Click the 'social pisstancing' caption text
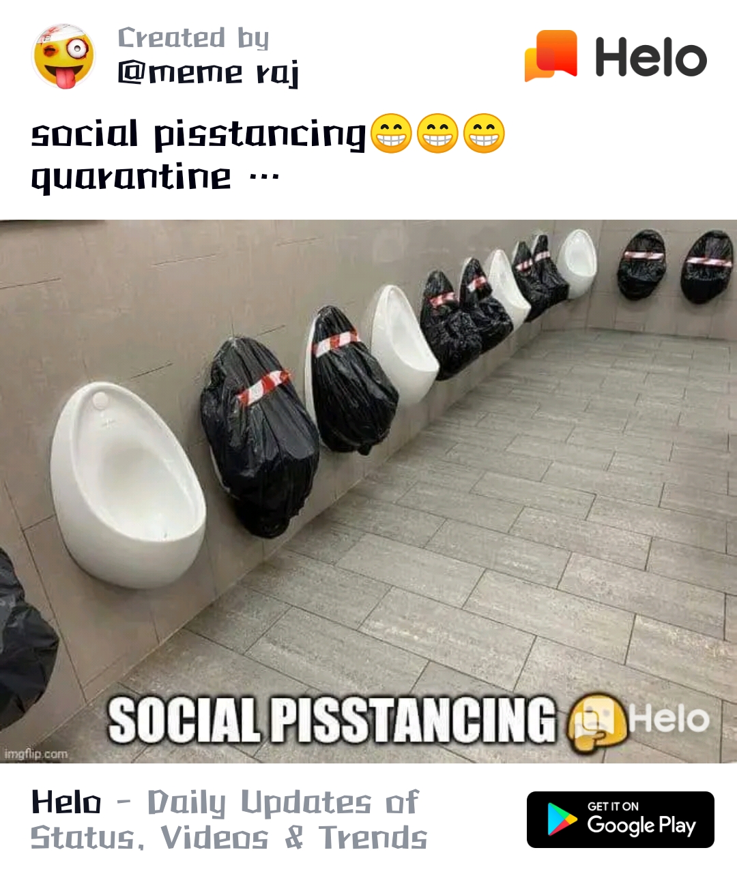 pos(199,134)
